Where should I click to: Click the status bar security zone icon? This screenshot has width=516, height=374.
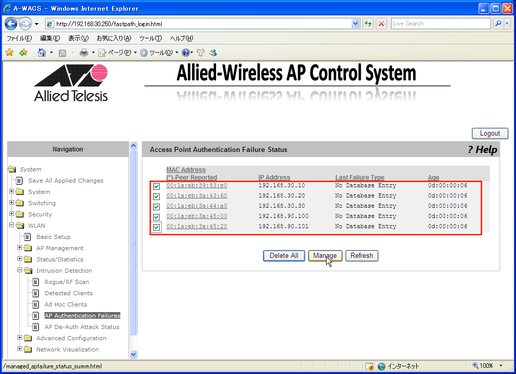click(370, 366)
